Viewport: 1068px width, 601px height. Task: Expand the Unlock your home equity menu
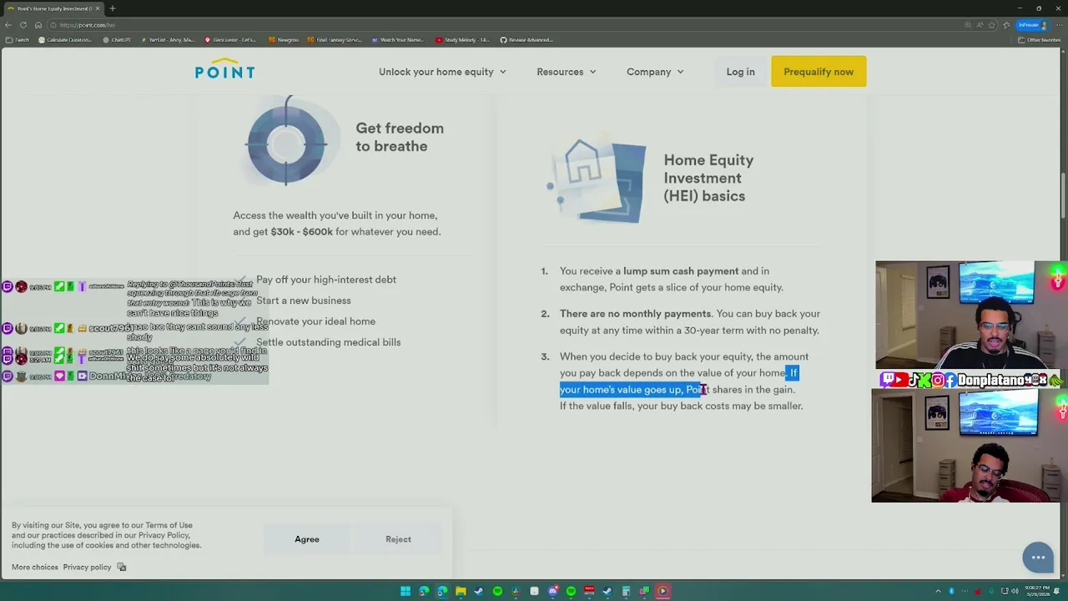[442, 72]
